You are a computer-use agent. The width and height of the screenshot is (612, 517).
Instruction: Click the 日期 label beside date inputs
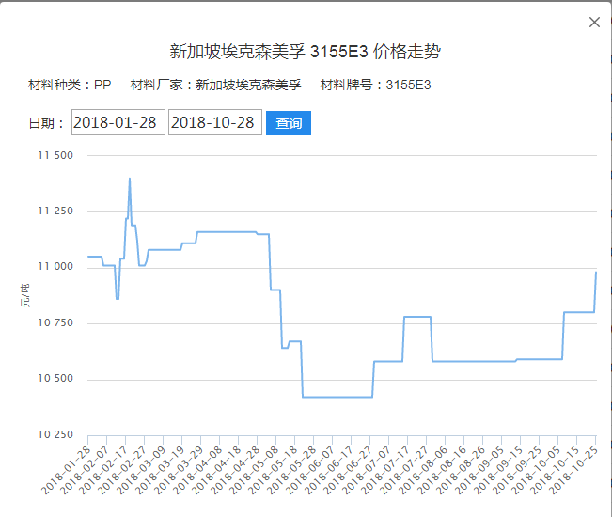(x=47, y=123)
